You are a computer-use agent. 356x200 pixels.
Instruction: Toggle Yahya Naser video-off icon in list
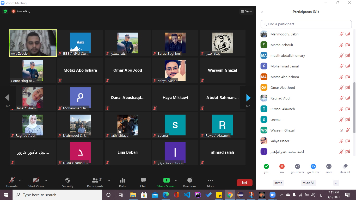[x=348, y=141]
